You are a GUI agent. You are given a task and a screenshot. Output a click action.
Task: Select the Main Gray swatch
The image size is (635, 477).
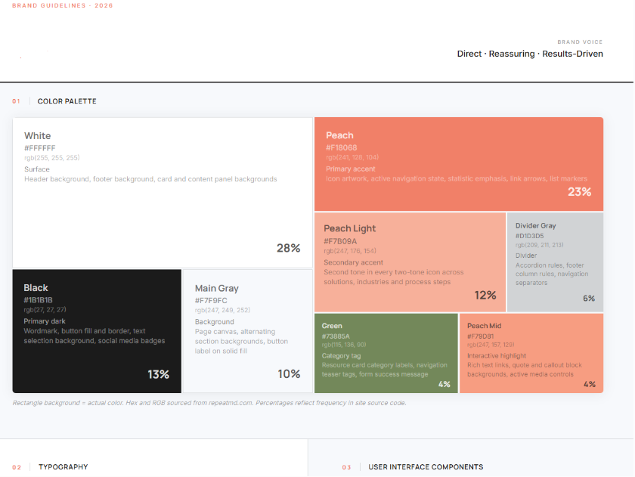pyautogui.click(x=248, y=331)
